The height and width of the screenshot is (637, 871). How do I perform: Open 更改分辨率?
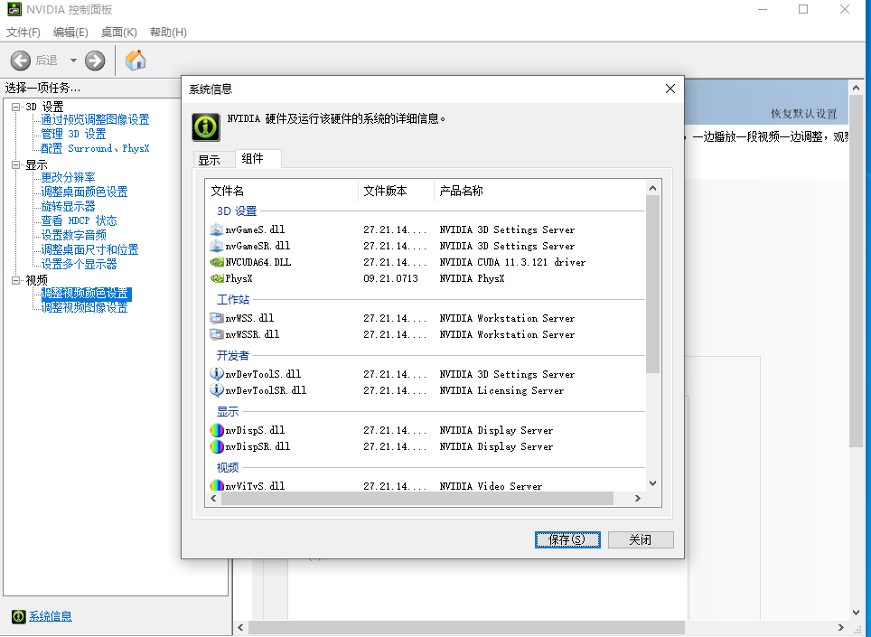(x=68, y=177)
